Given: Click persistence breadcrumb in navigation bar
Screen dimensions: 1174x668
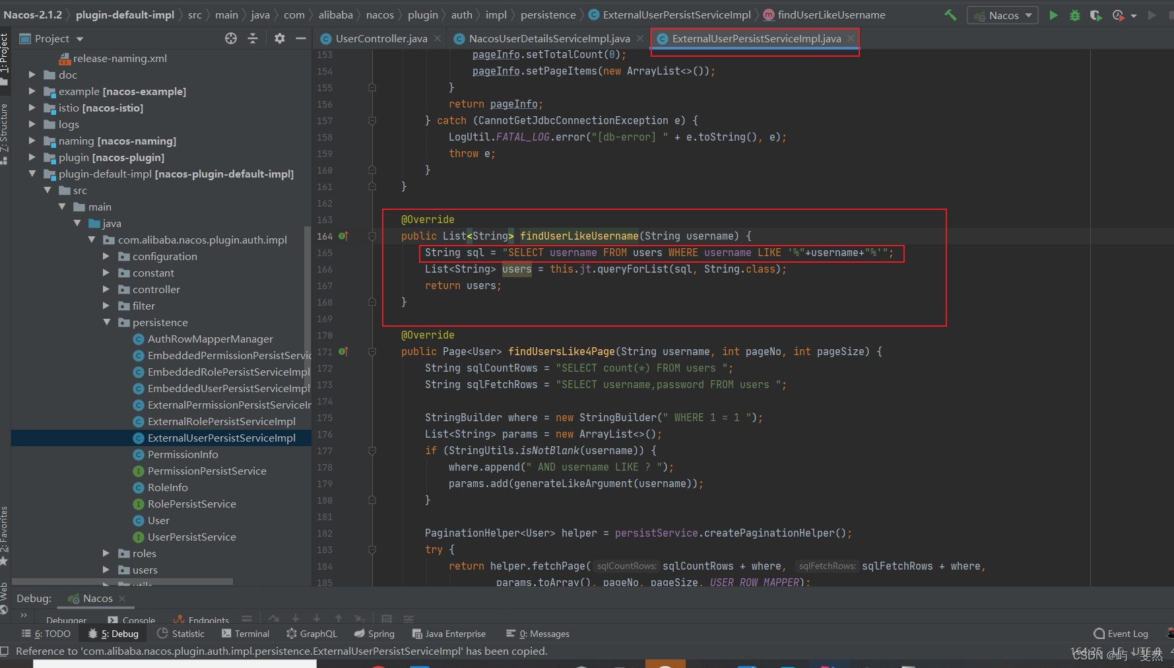Looking at the screenshot, I should pos(548,15).
